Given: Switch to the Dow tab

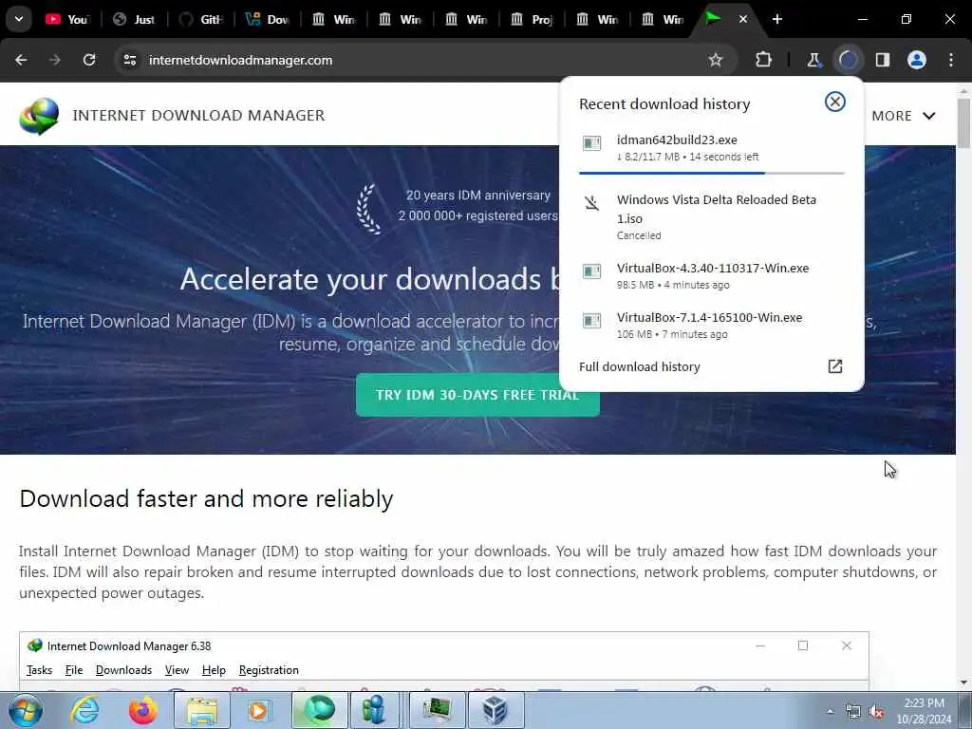Looking at the screenshot, I should point(268,19).
